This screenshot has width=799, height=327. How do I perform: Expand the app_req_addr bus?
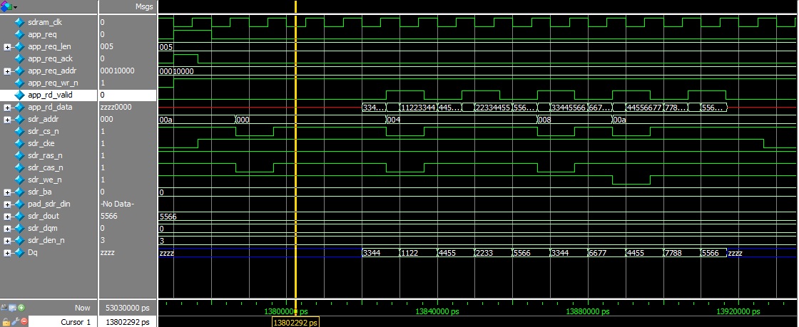[x=7, y=71]
